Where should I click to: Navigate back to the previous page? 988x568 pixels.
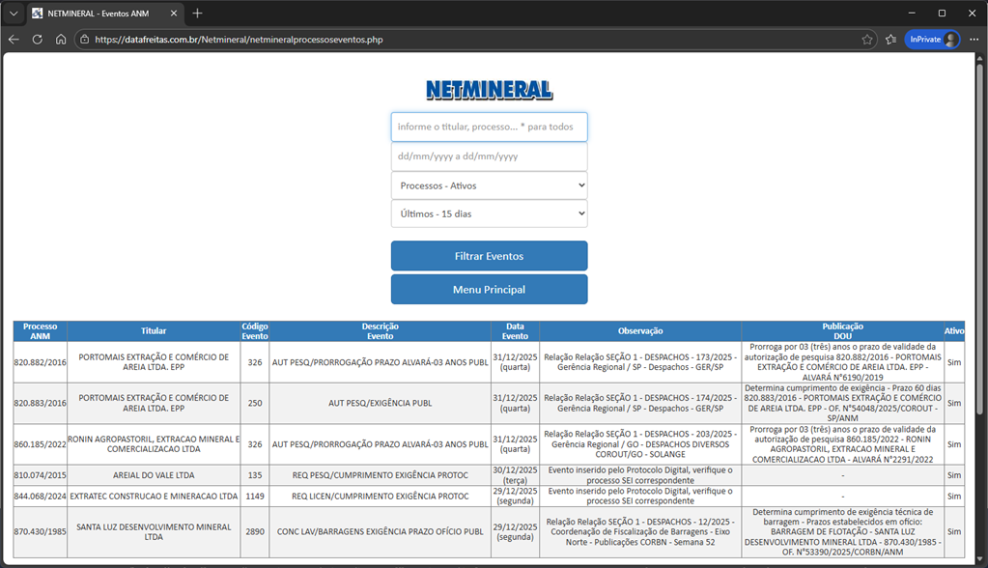point(14,40)
